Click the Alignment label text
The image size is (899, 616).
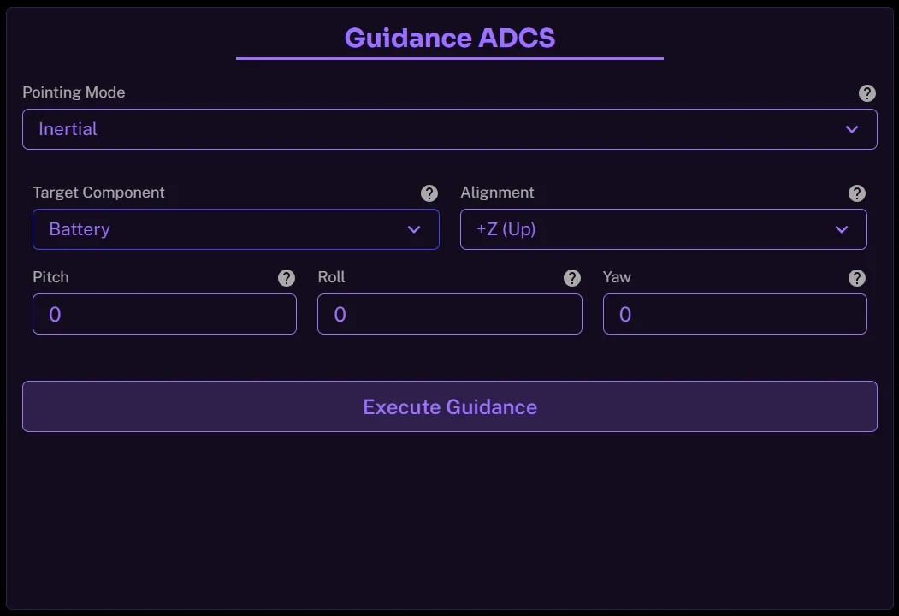[x=497, y=192]
